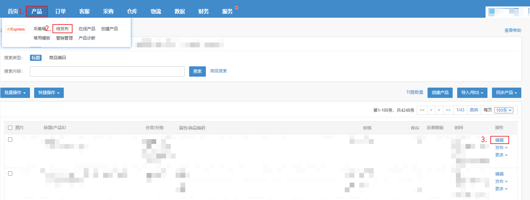530x200 pixels.
Task: Click the 跳转 page jump button
Action: (474, 110)
